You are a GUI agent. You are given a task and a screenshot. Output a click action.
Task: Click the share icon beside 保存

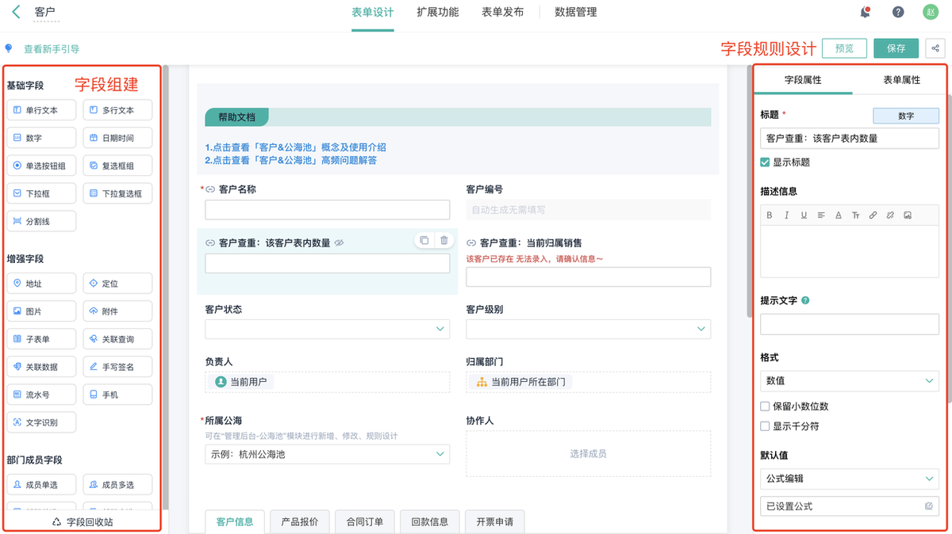pyautogui.click(x=936, y=48)
